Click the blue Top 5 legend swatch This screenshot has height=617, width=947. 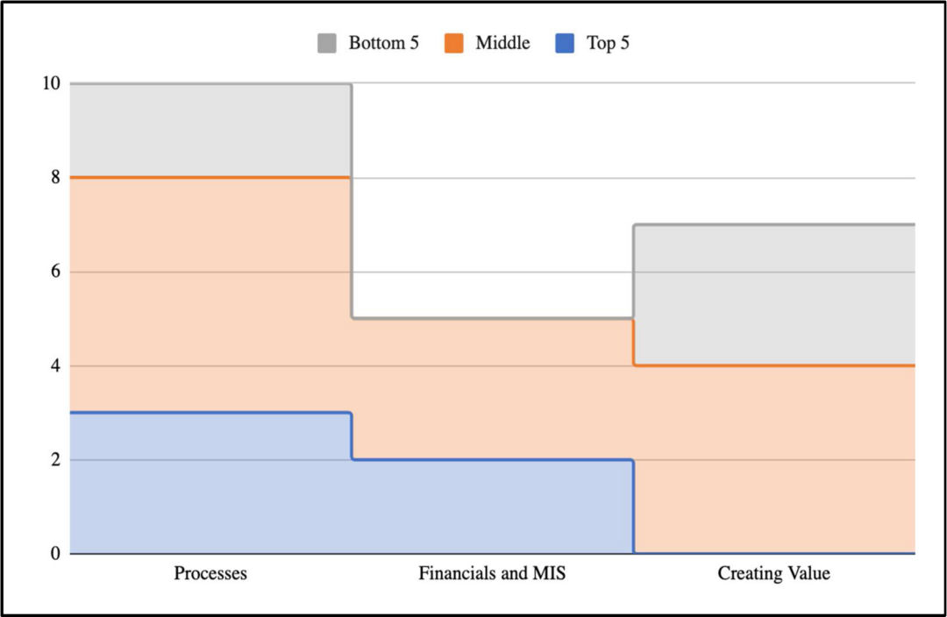pyautogui.click(x=565, y=44)
